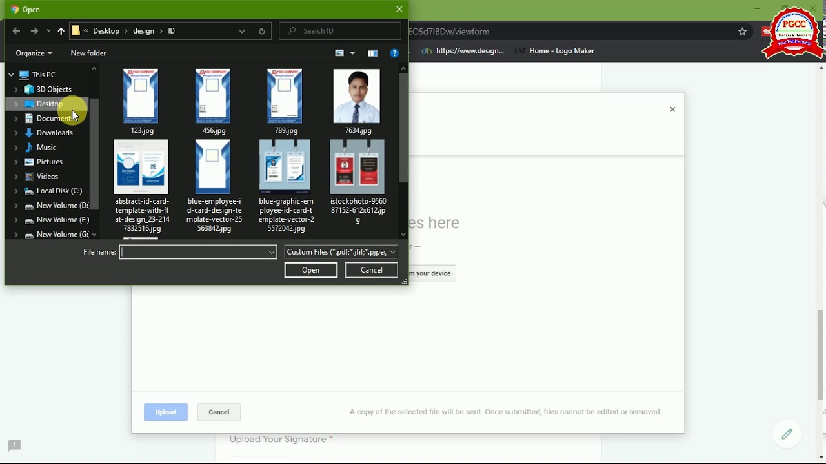Select the 789.jpg file

pos(285,102)
